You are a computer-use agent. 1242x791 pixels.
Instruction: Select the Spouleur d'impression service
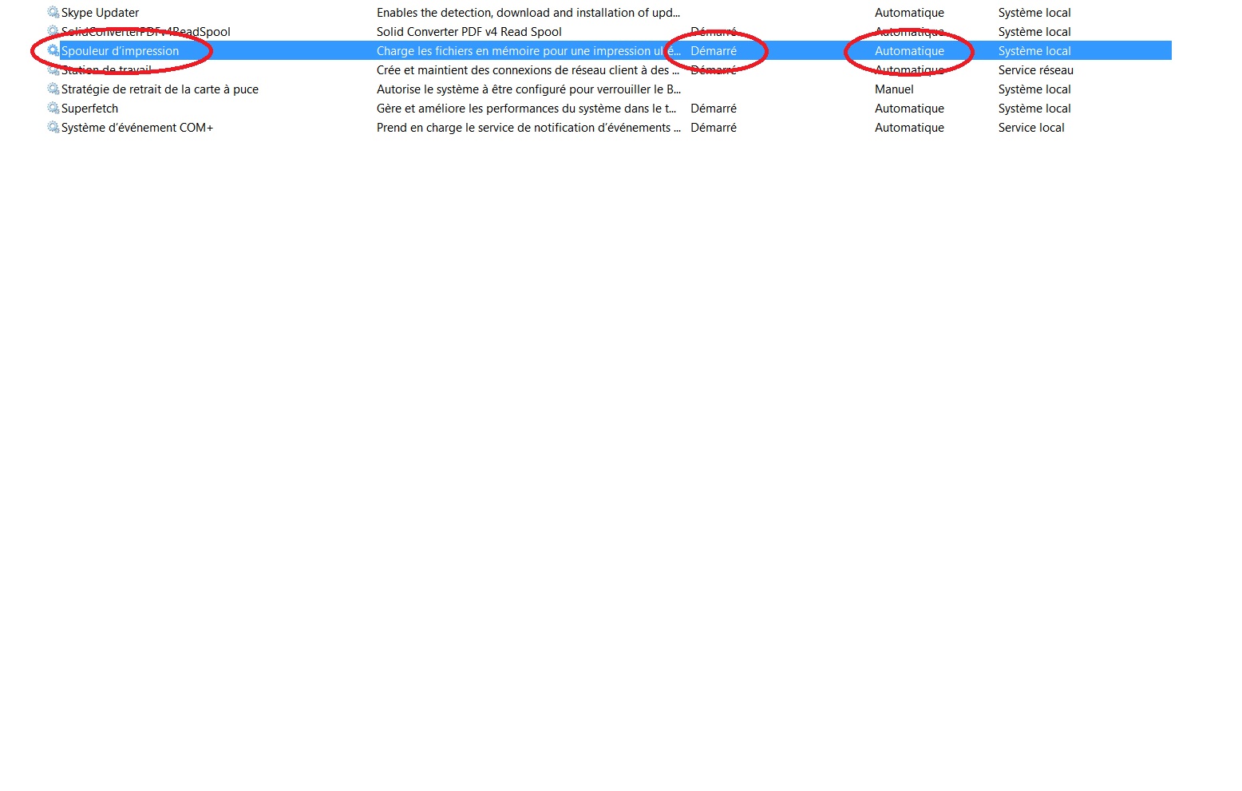pyautogui.click(x=121, y=51)
